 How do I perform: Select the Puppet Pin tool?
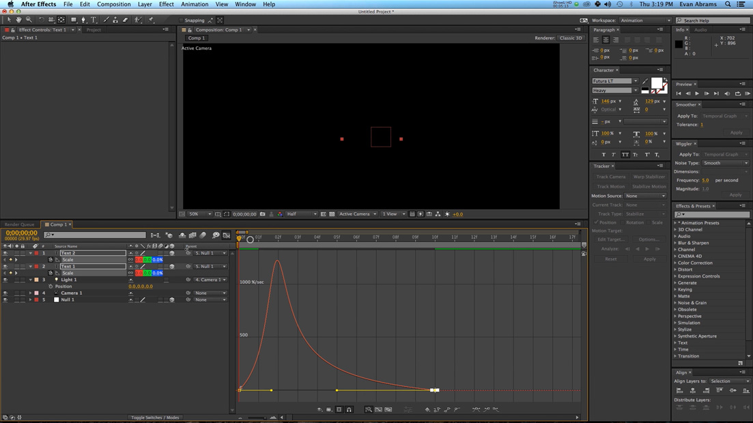[151, 20]
